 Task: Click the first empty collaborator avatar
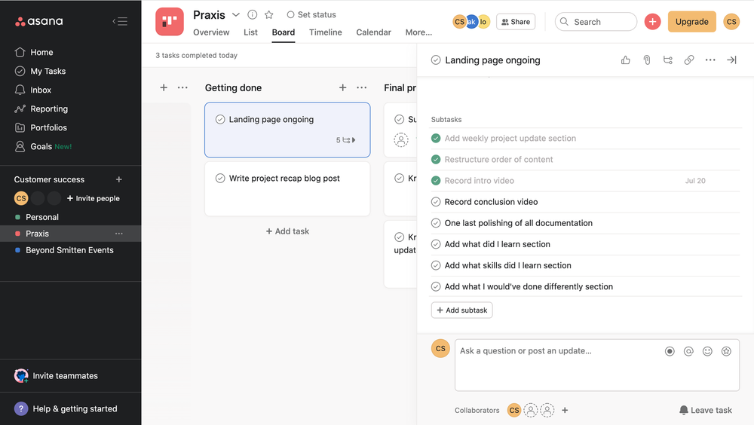pos(530,410)
